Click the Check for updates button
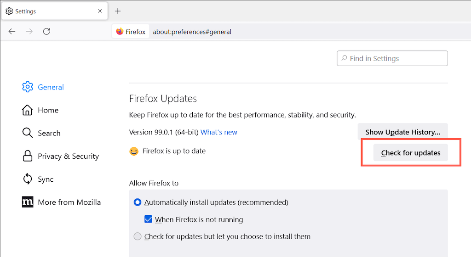This screenshot has height=257, width=471. tap(411, 153)
